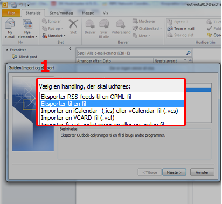The image size is (222, 204).
Task: Expand the Mere dropdown in Besvar group
Action: tap(141, 36)
